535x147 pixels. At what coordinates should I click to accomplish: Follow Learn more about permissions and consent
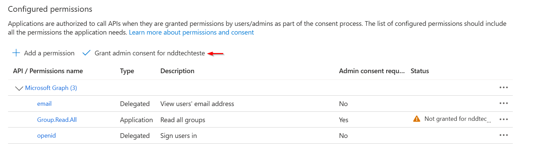[x=191, y=33]
